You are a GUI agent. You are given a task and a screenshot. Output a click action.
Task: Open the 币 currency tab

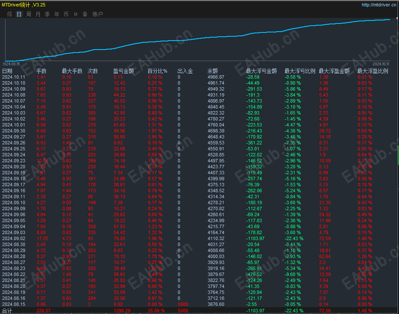coord(66,14)
